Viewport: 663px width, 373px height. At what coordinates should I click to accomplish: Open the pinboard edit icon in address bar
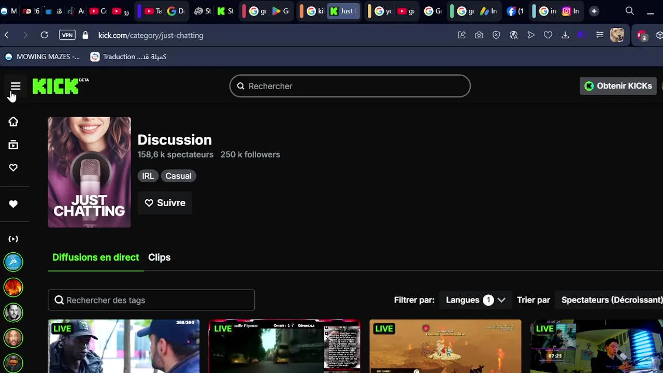pos(462,35)
